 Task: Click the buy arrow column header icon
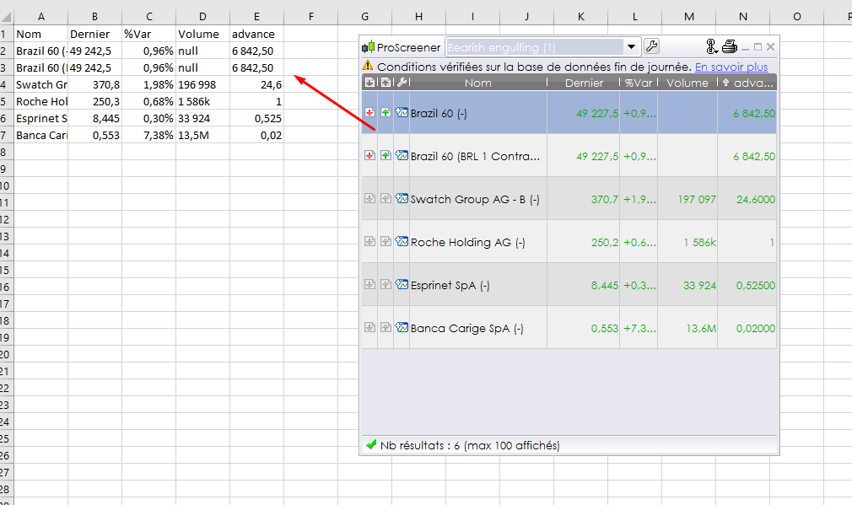point(386,83)
